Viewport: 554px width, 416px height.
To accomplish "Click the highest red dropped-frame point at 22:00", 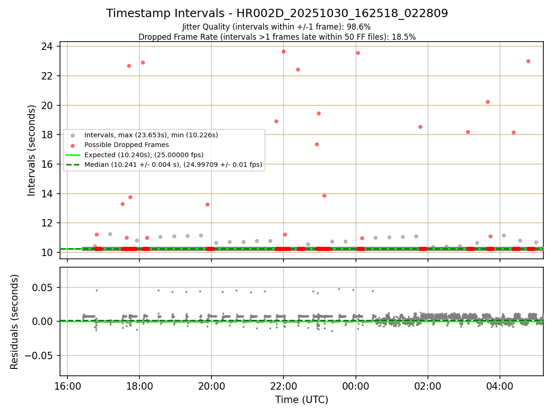I will (283, 51).
